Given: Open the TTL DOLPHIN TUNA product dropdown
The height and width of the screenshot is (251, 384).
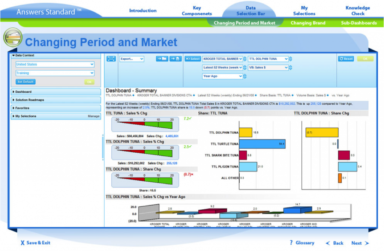Looking at the screenshot, I should coord(268,59).
